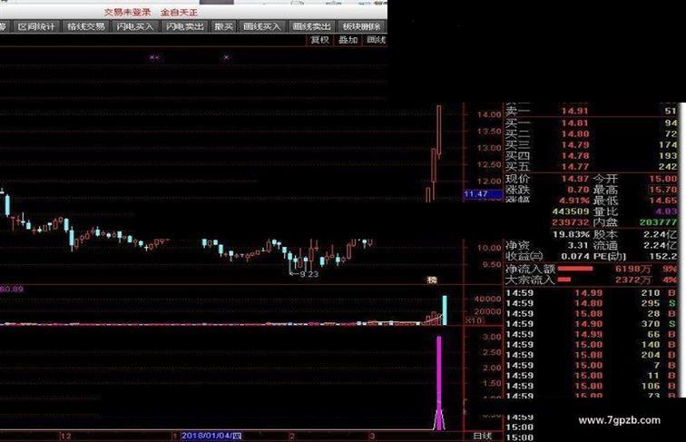This screenshot has width=686, height=442.
Task: Select the 卖一 row at 14.91
Action: 591,111
